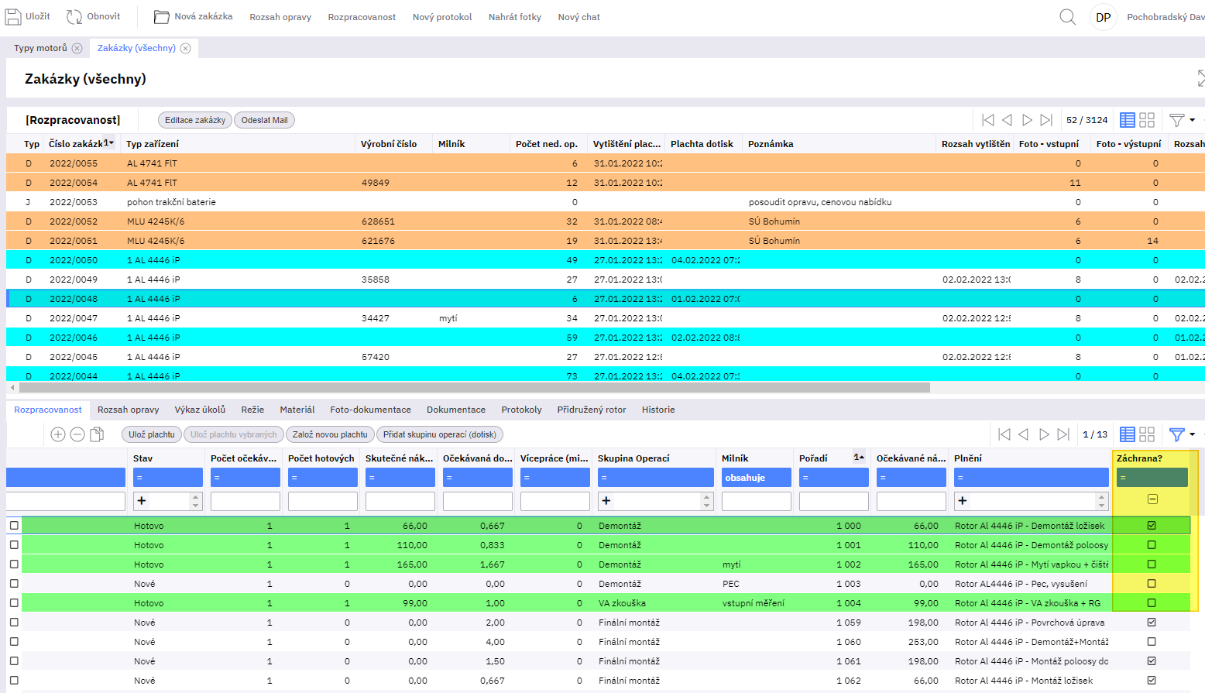1205x693 pixels.
Task: Open the search magnifier icon
Action: point(1067,17)
